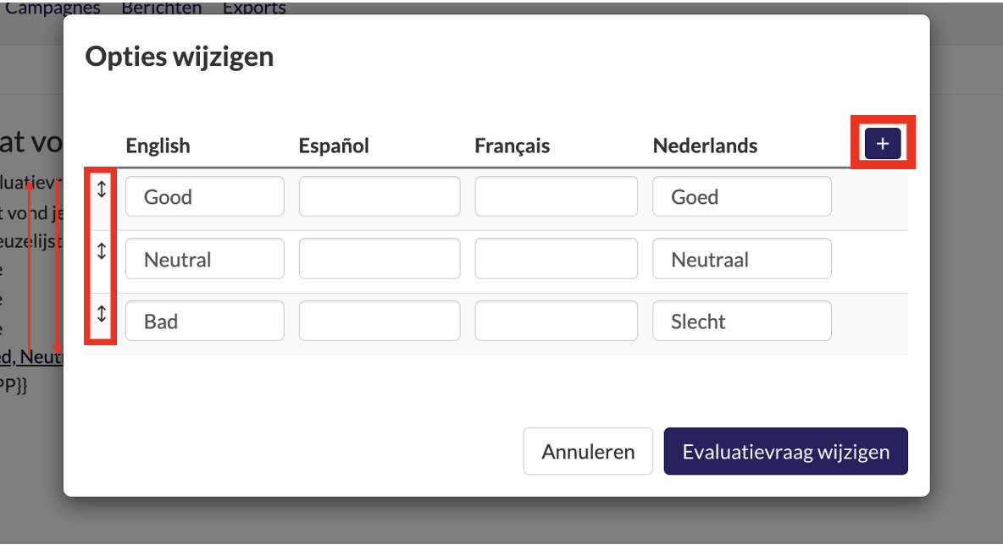This screenshot has width=1003, height=550.
Task: Focus the empty Français field in Good row
Action: [x=556, y=196]
